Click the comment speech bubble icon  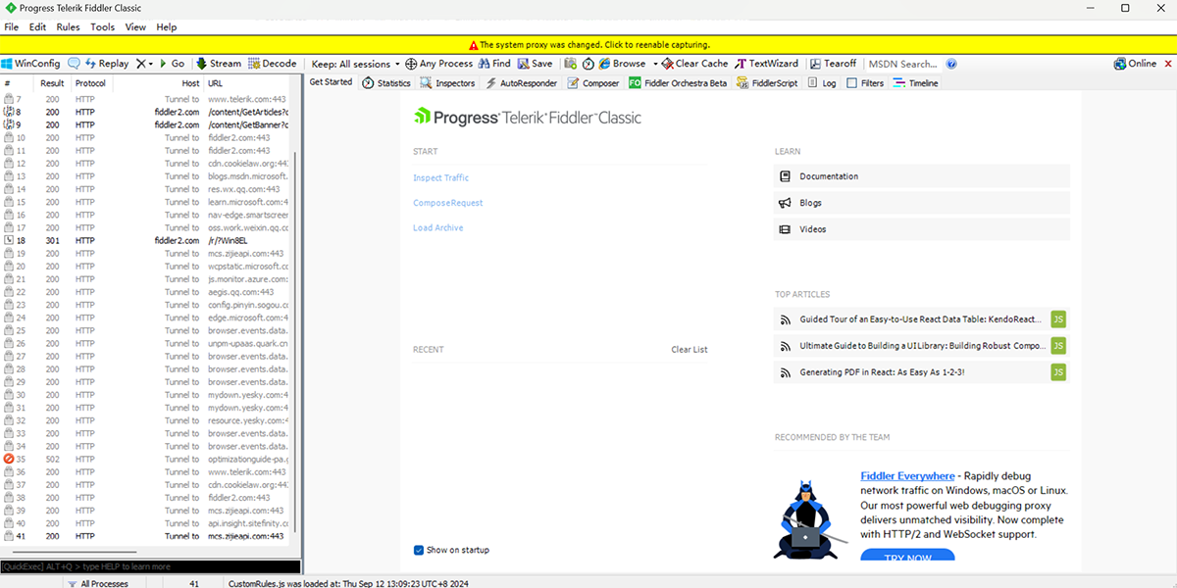(74, 64)
